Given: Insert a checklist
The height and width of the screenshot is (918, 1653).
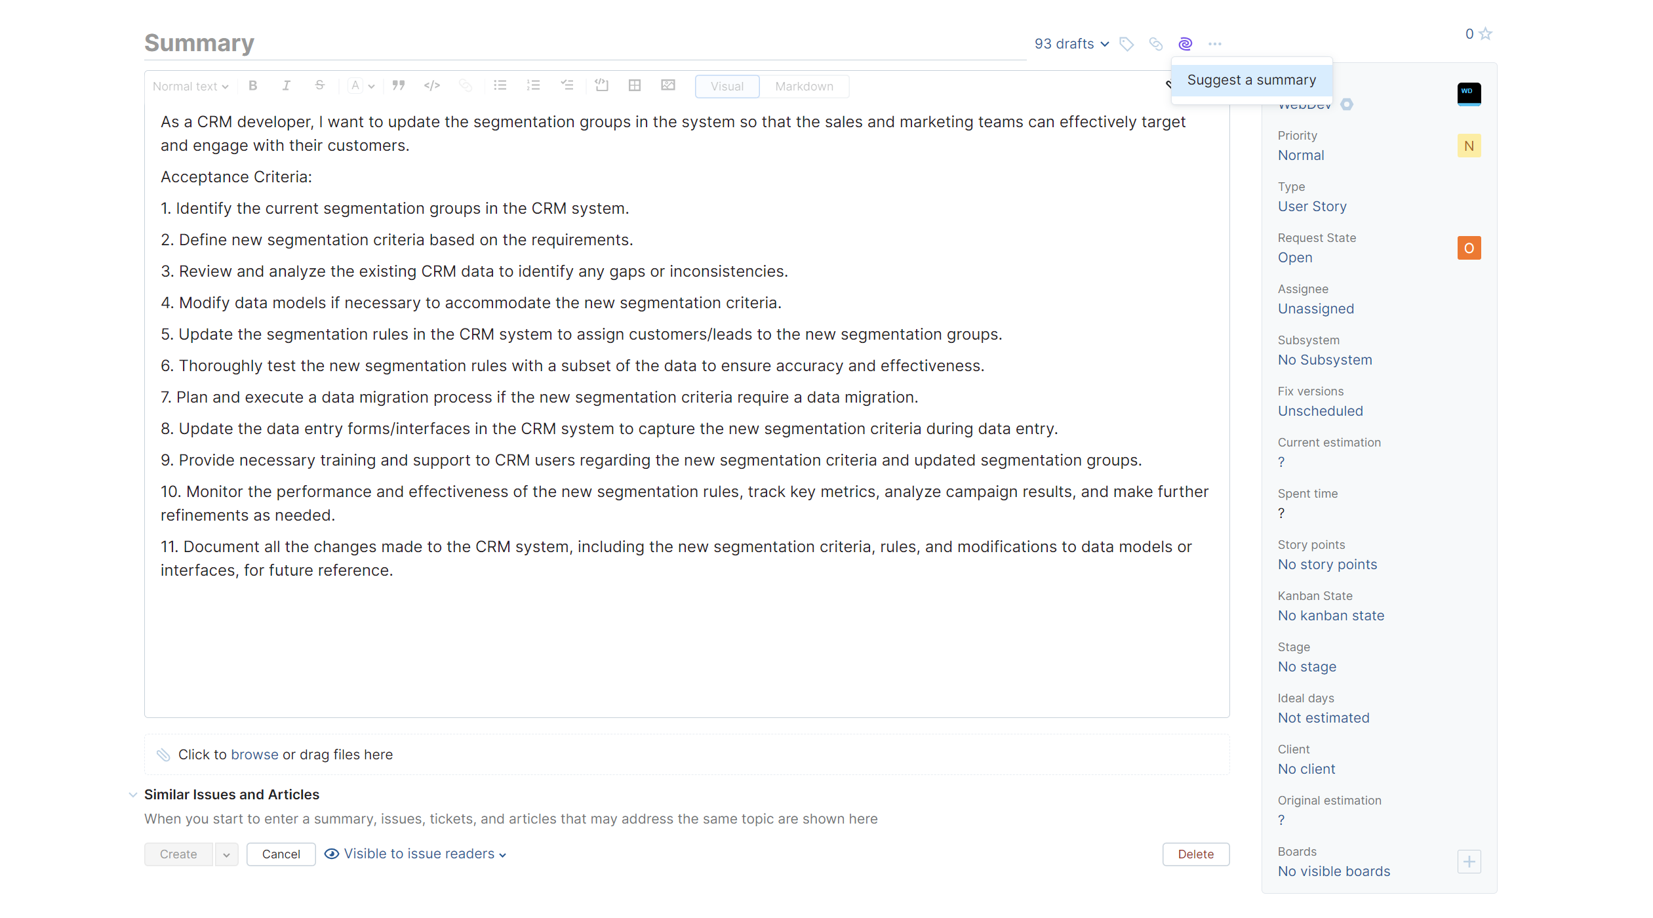Looking at the screenshot, I should 567,86.
